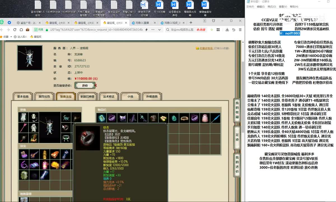The image size is (336, 202).
Task: Open Notepad 帮助(H) menu
Action: click(294, 6)
